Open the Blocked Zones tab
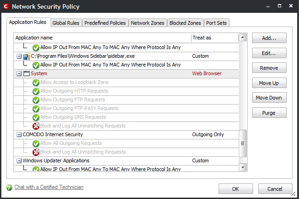299x199 pixels. coord(185,23)
